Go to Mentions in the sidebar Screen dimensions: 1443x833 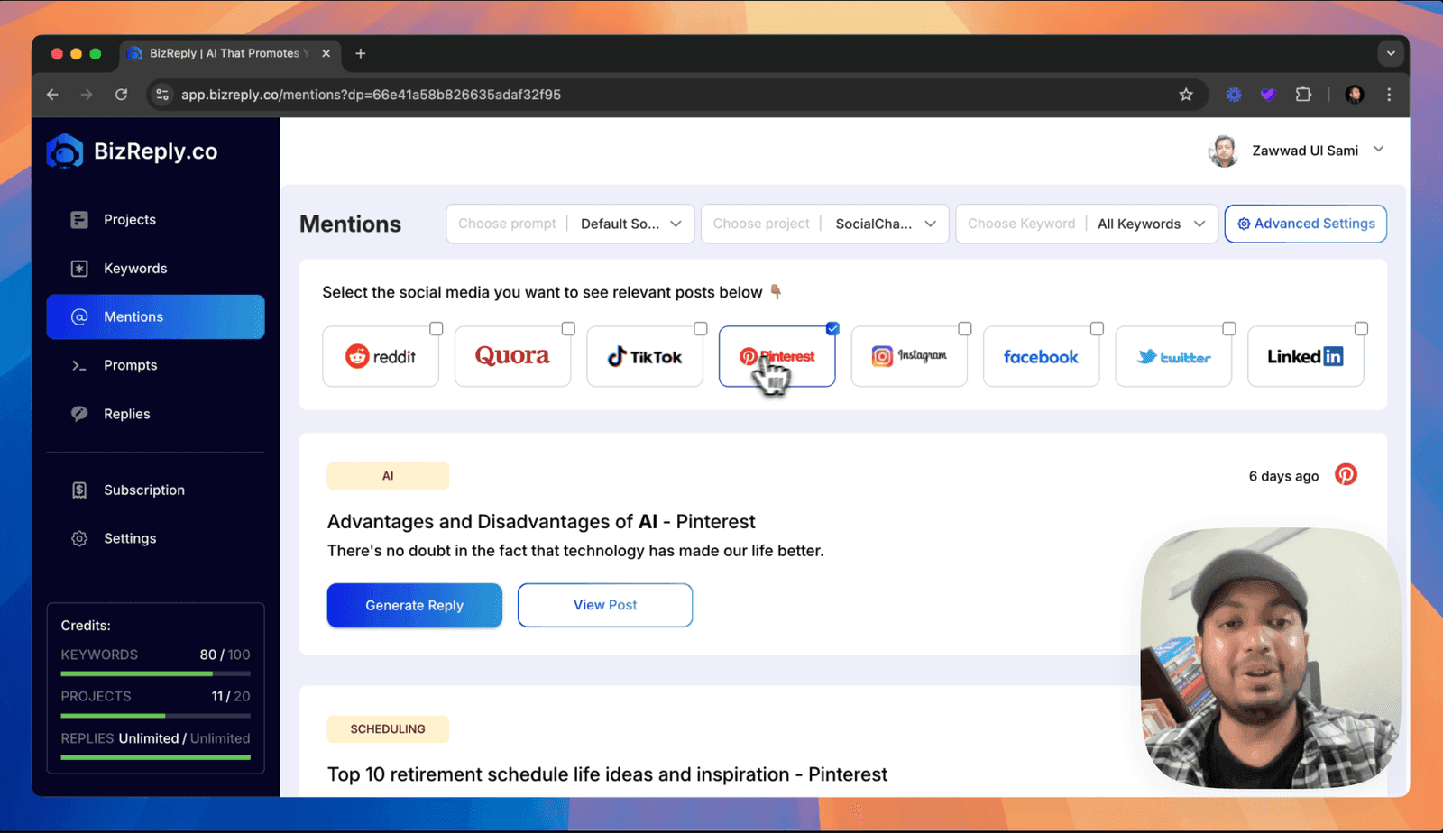155,317
